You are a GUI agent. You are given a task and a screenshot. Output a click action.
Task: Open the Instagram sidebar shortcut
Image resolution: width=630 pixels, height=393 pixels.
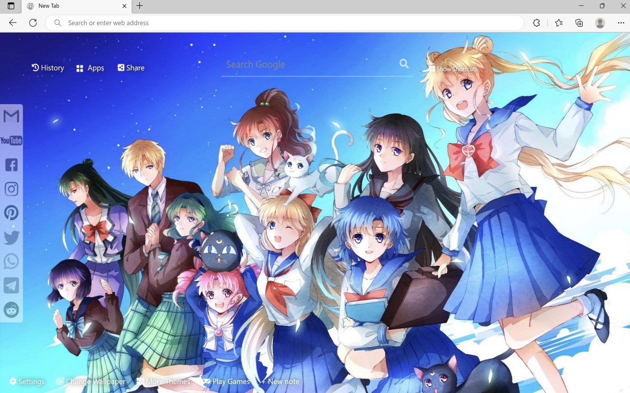pyautogui.click(x=11, y=189)
